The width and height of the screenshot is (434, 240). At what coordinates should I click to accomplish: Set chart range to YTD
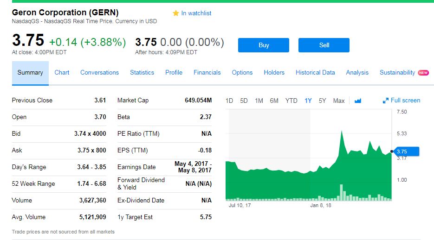[291, 101]
